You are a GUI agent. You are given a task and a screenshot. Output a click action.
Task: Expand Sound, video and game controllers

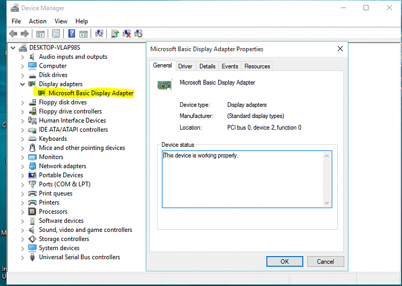tap(23, 230)
